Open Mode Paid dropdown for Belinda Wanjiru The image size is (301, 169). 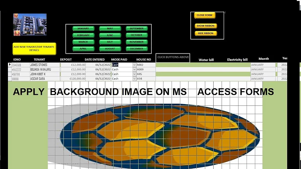point(135,69)
